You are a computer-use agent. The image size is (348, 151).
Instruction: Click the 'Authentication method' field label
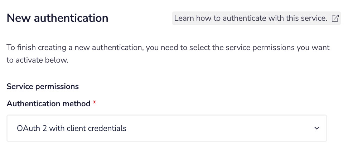pos(48,104)
